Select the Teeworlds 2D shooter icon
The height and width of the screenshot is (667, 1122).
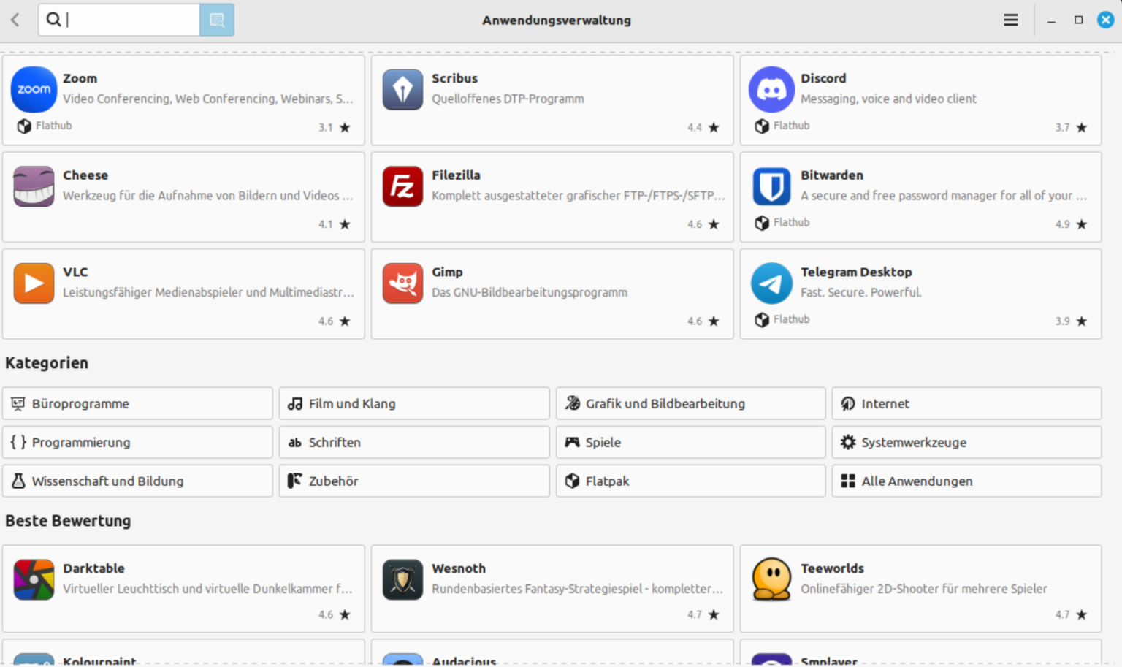coord(771,579)
